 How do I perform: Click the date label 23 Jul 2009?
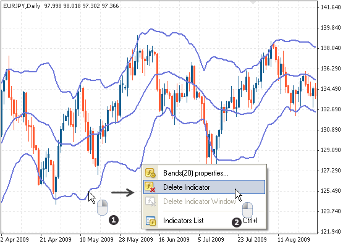point(252,240)
